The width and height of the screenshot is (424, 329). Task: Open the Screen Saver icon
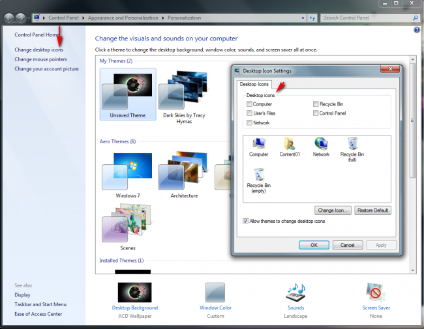pos(376,293)
